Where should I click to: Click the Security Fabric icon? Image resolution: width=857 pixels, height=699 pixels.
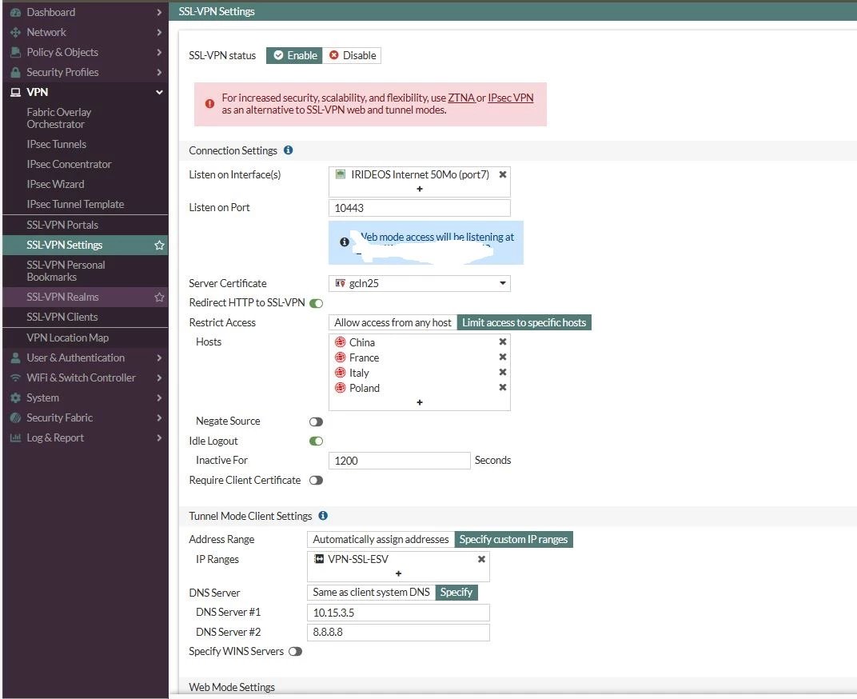(x=15, y=417)
